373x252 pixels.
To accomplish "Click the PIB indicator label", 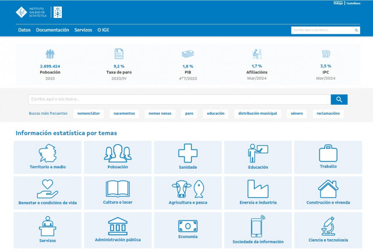I will pyautogui.click(x=188, y=72).
